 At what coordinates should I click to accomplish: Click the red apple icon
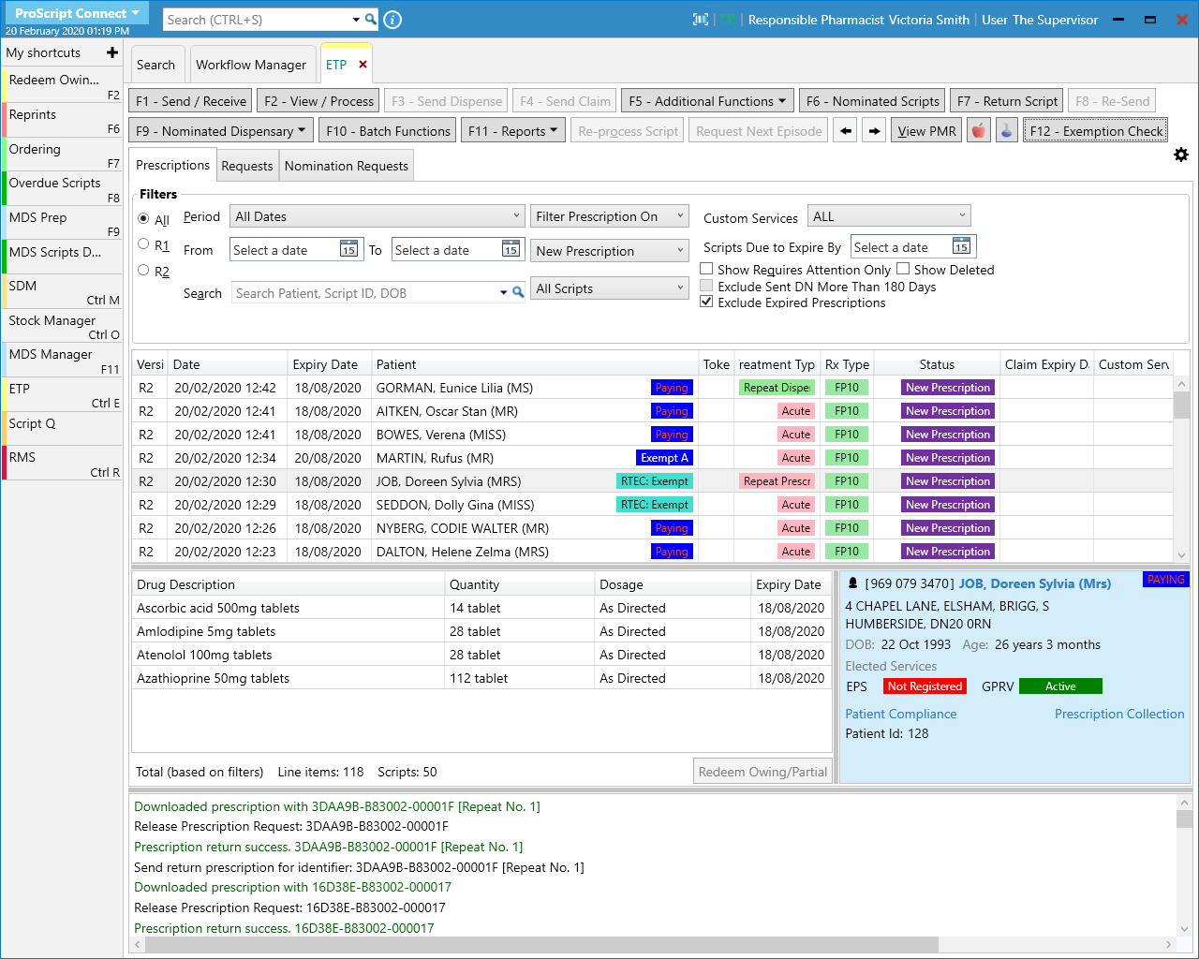tap(979, 131)
